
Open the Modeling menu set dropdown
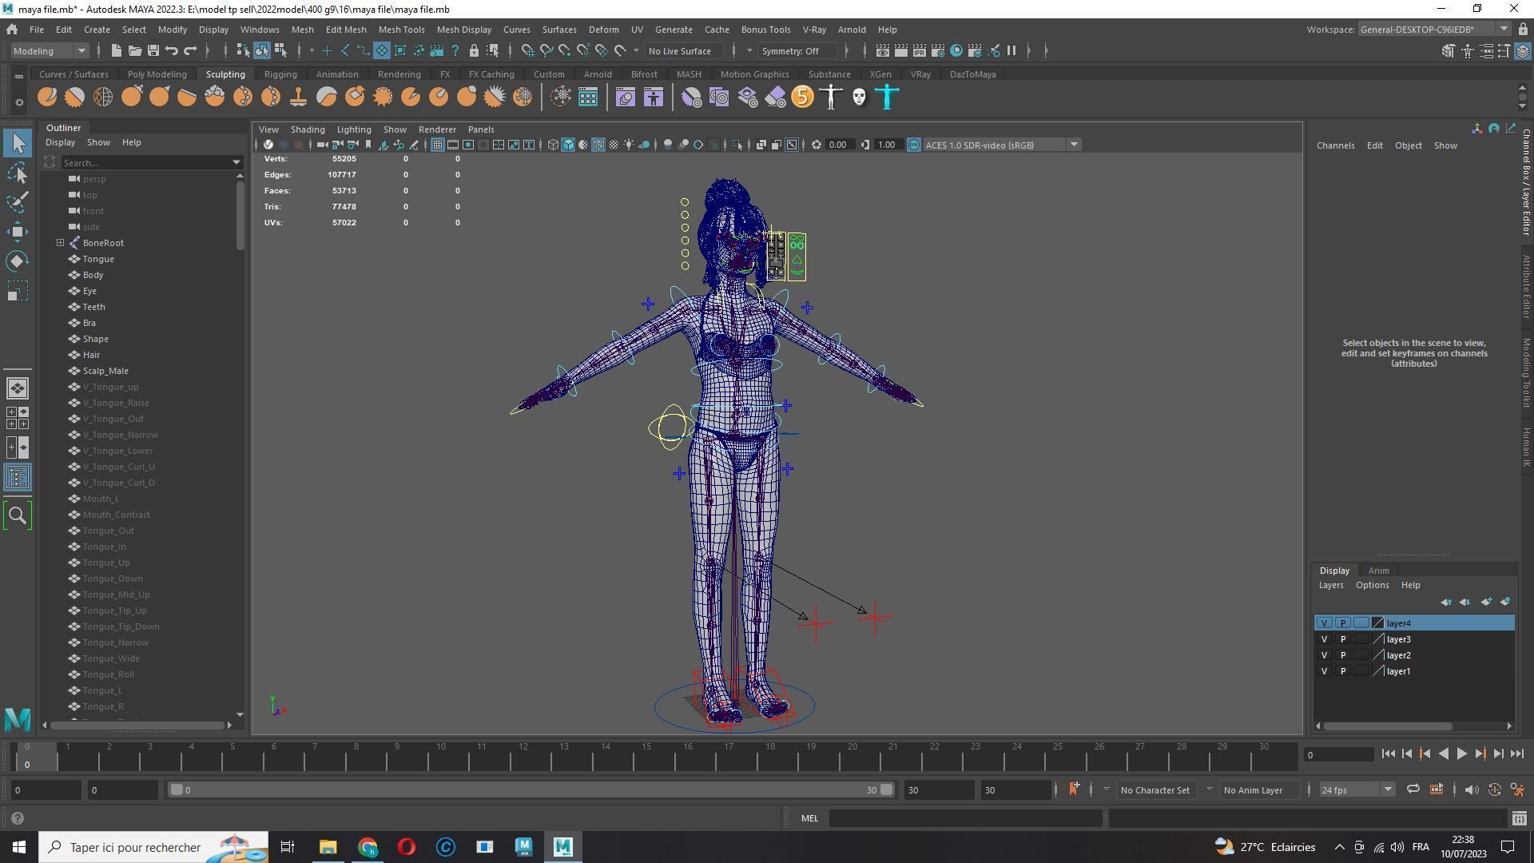click(50, 51)
